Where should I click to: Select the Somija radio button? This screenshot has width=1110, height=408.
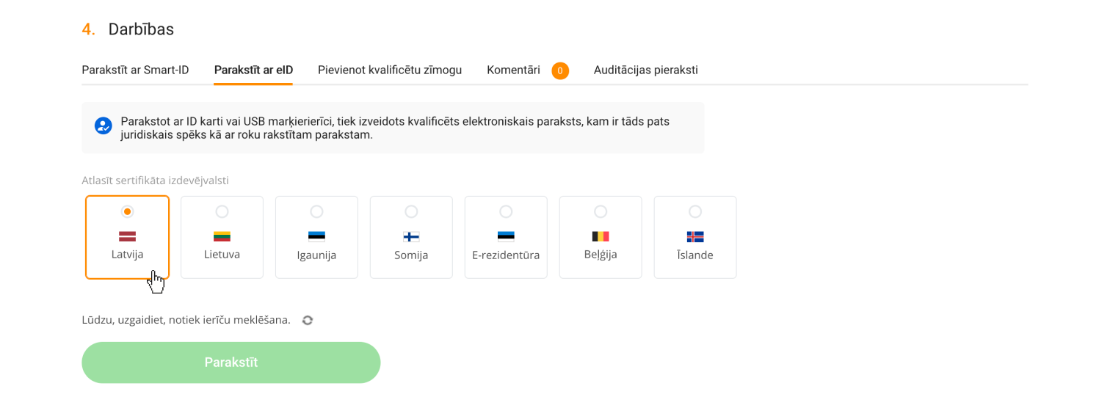coord(411,211)
